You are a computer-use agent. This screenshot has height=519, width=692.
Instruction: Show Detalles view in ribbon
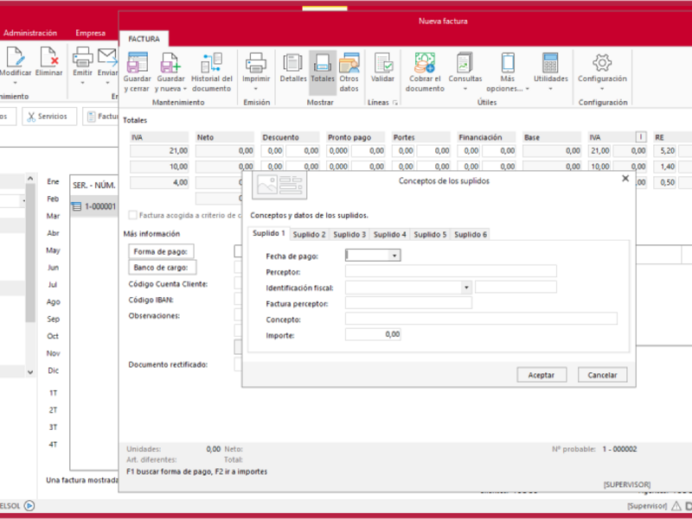coord(293,64)
